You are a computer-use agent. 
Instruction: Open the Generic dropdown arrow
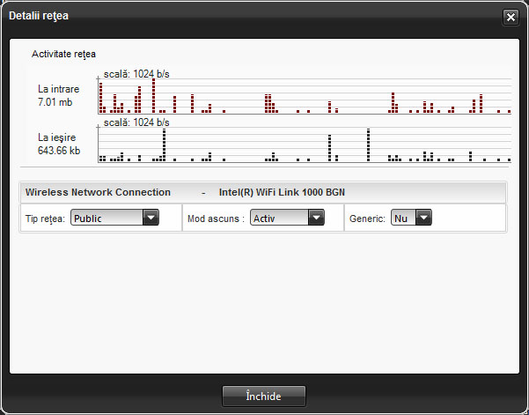click(x=423, y=218)
